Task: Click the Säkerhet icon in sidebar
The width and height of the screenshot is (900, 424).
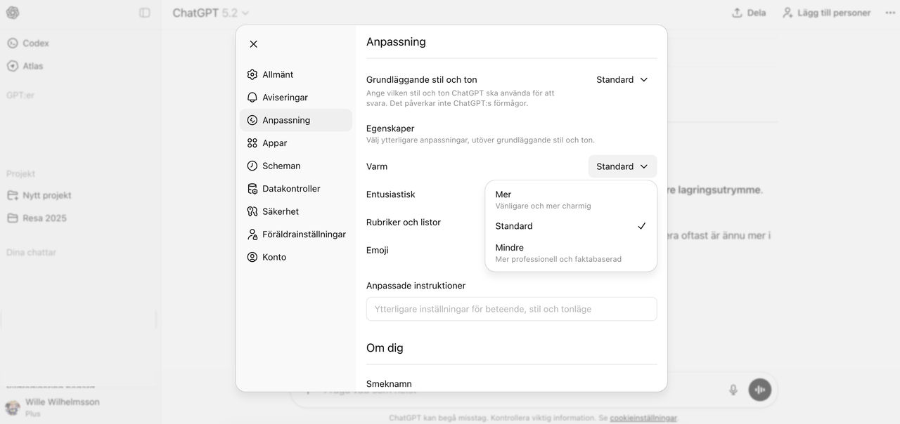Action: (x=252, y=211)
